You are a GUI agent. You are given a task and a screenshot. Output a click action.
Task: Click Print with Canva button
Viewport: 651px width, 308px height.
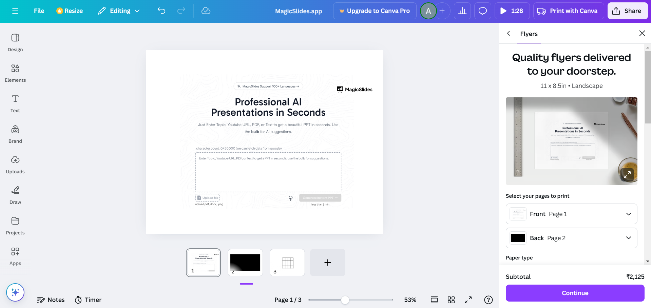[569, 11]
